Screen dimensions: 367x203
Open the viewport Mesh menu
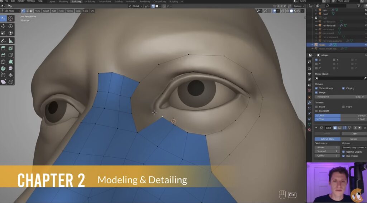(x=61, y=11)
